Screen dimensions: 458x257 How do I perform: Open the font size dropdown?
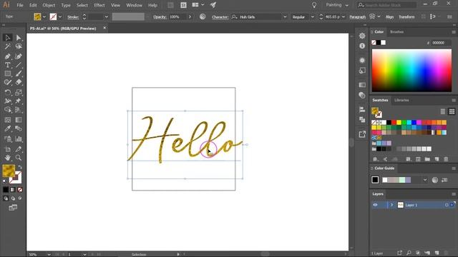click(343, 17)
